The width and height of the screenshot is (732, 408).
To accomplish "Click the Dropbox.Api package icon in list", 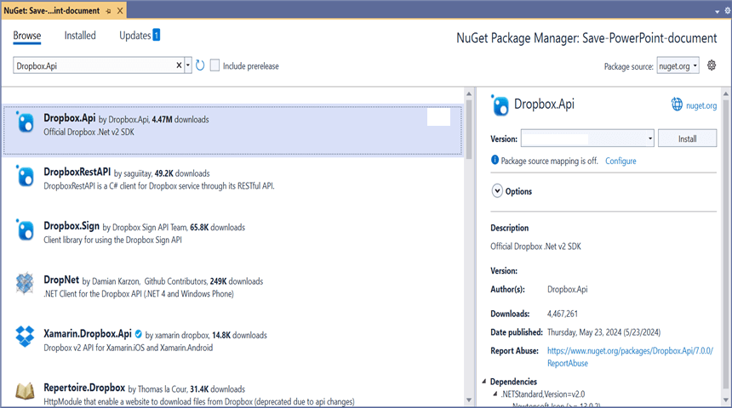I will (x=26, y=122).
